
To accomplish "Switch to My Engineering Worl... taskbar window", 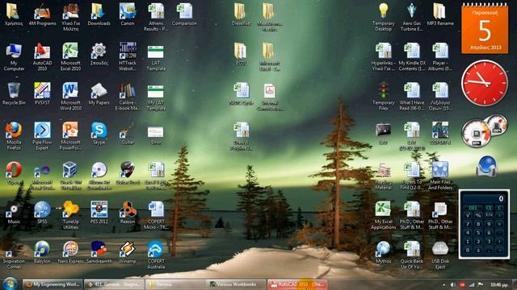I will point(53,284).
